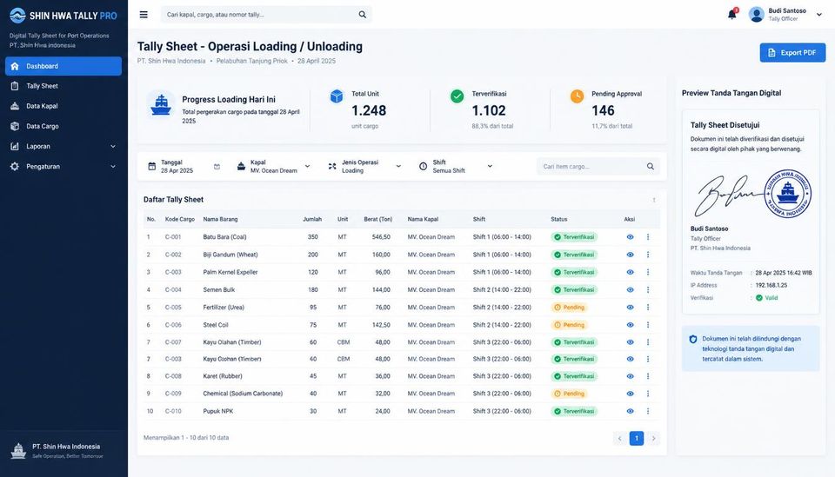
Task: Open the Pengaturan sidebar menu
Action: (63, 167)
